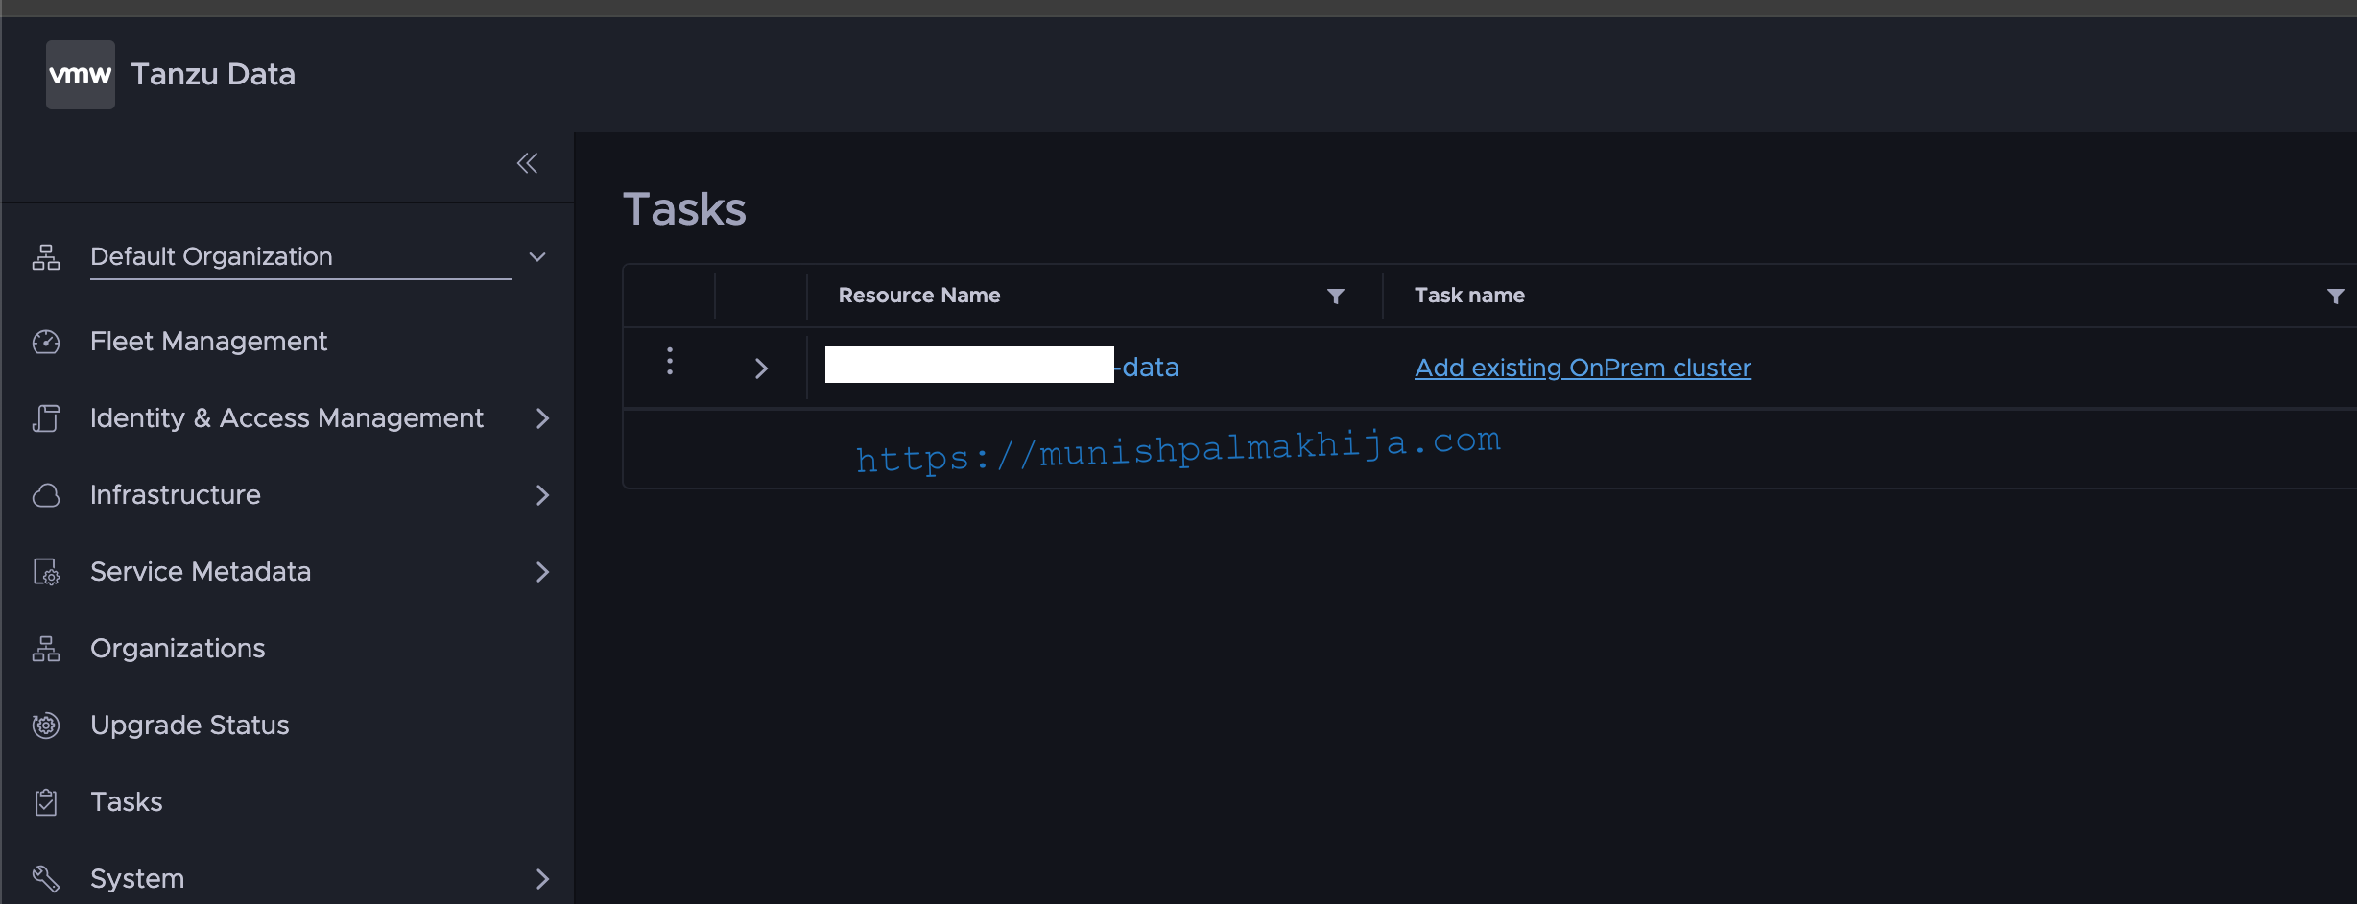This screenshot has height=904, width=2357.
Task: Click the Tanzu Data title
Action: tap(213, 75)
